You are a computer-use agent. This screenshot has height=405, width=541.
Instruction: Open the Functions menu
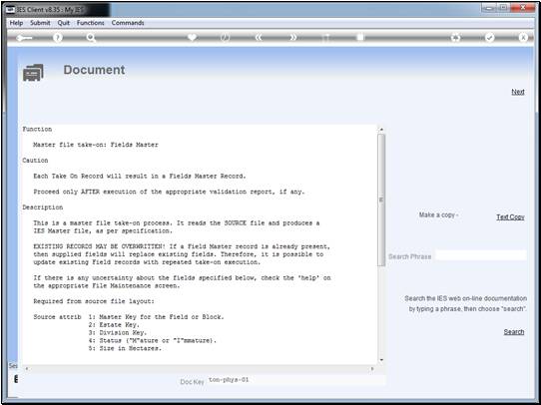(91, 23)
